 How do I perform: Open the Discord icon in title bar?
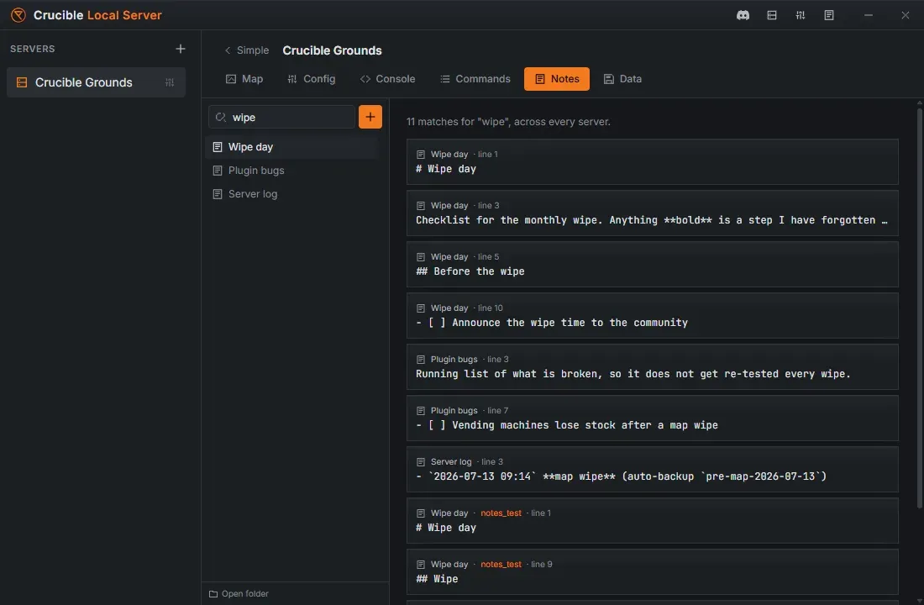click(743, 15)
